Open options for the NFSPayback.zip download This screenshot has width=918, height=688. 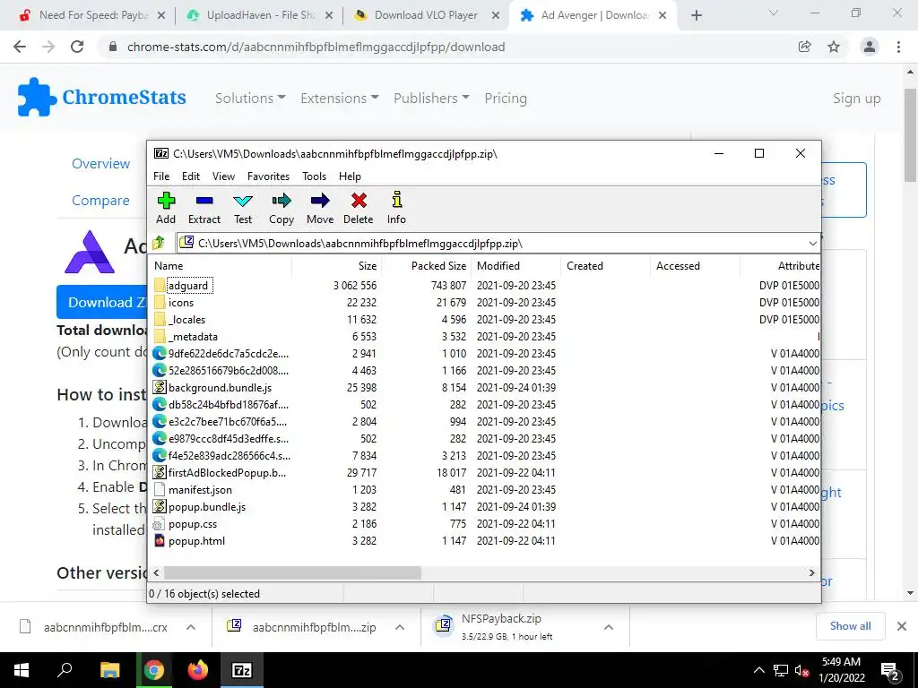[x=609, y=627]
